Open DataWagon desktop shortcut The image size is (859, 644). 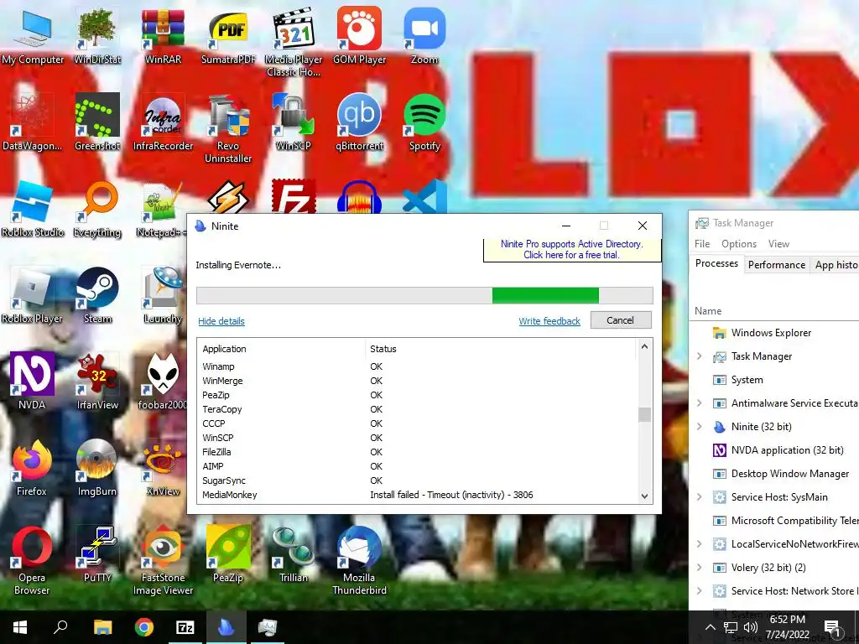click(x=32, y=122)
